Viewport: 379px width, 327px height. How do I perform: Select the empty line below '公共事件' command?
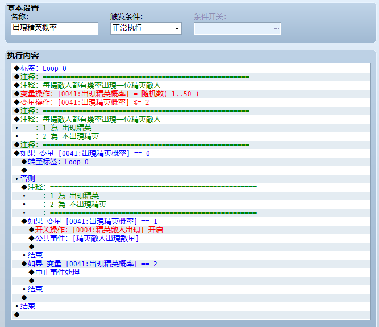pos(191,247)
